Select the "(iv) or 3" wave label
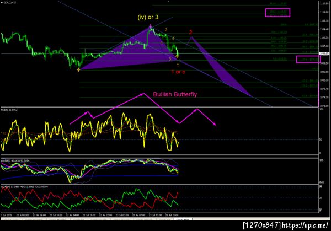The image size is (331, 231). [148, 17]
